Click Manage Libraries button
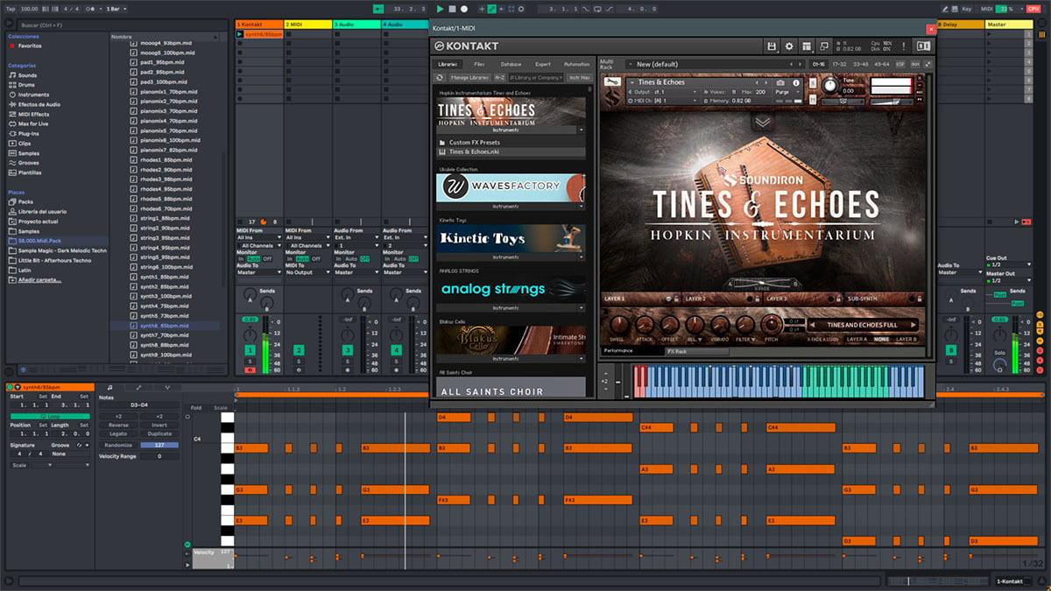Screen dimensions: 1051x591 (x=469, y=78)
